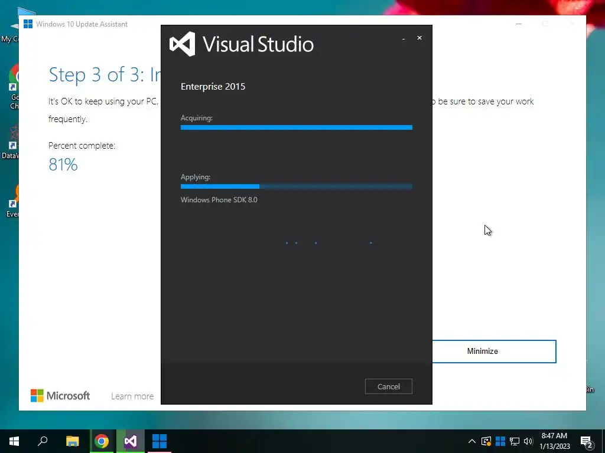Close the Visual Studio installer window

tap(419, 38)
